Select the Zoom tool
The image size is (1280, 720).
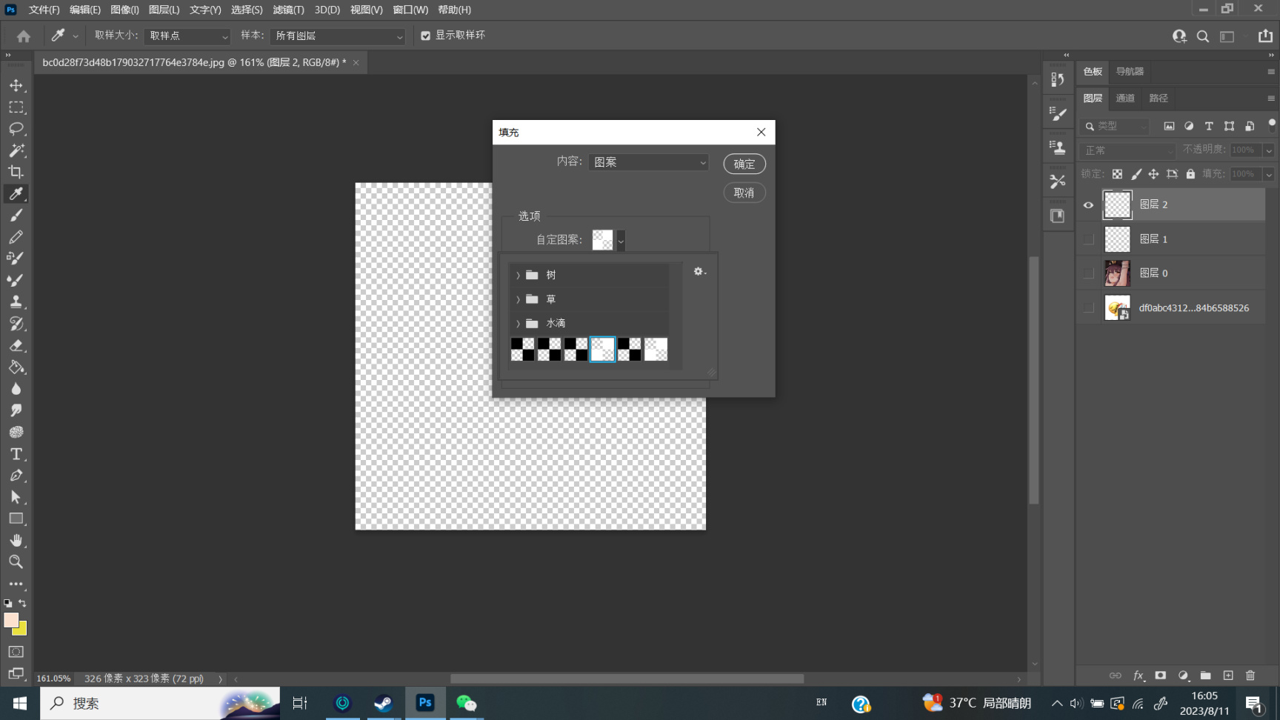coord(16,561)
